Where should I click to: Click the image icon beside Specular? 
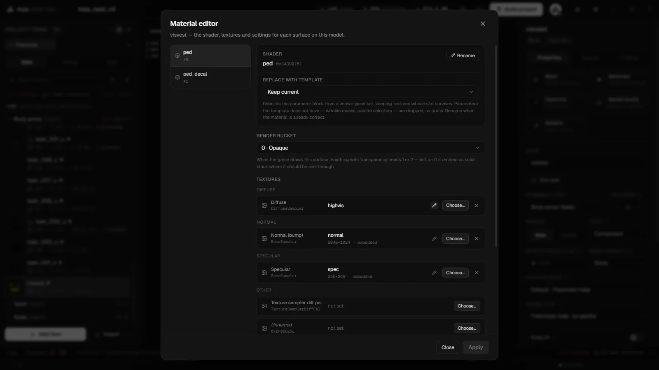[264, 273]
